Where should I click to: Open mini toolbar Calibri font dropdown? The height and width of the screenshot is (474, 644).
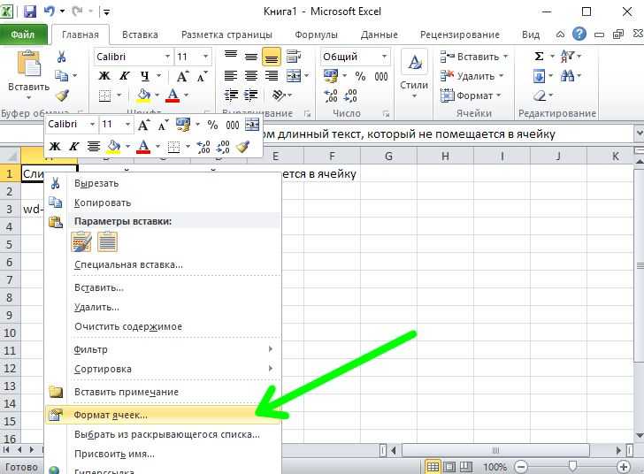tap(92, 124)
